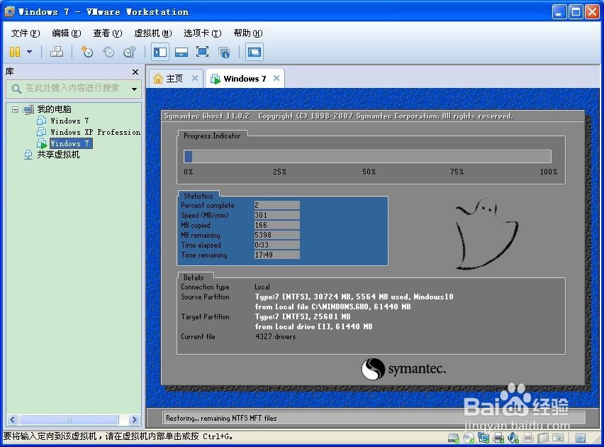Select Windows XP Professional in the library
The image size is (604, 447).
95,132
